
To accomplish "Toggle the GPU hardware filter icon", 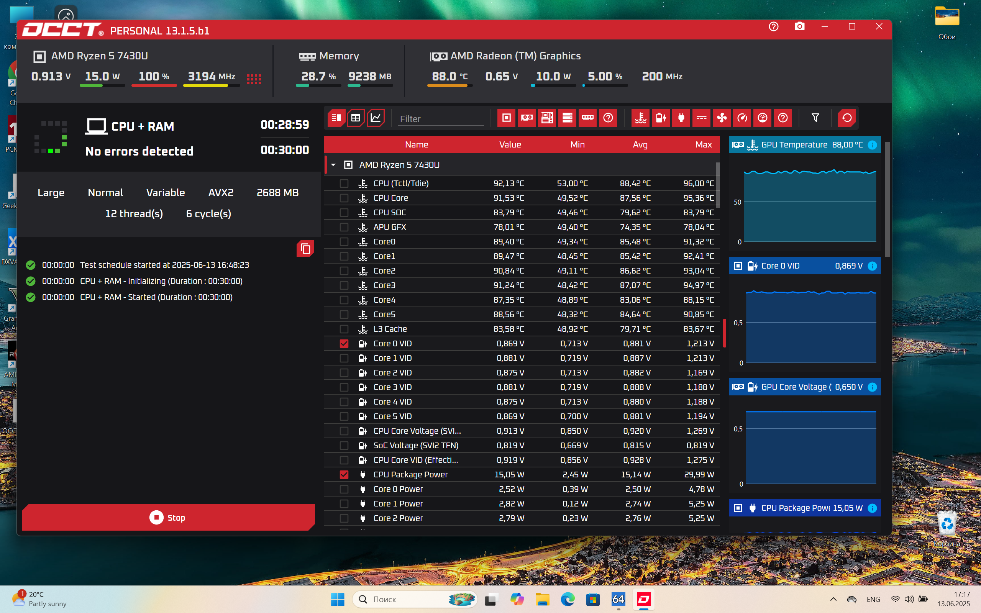I will (527, 118).
